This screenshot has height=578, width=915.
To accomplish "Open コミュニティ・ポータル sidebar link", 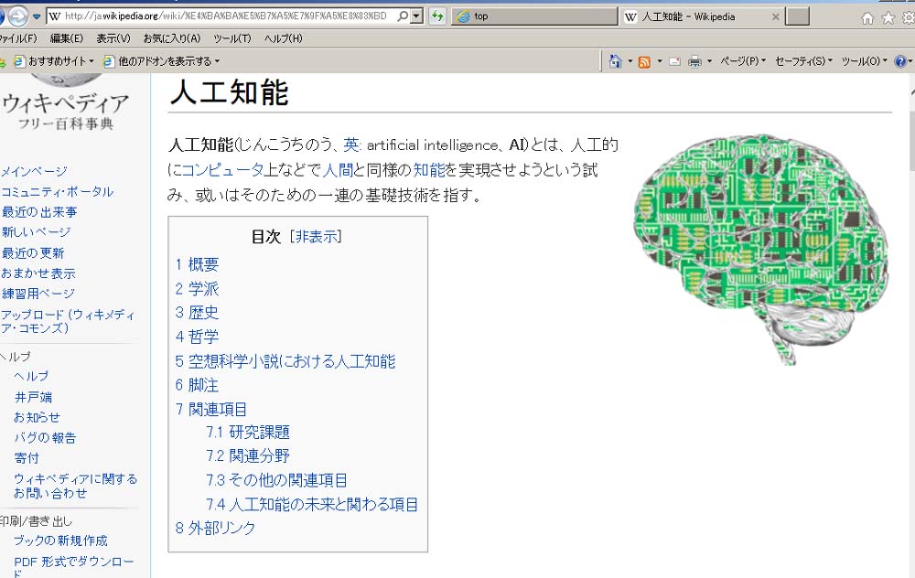I will tap(57, 192).
